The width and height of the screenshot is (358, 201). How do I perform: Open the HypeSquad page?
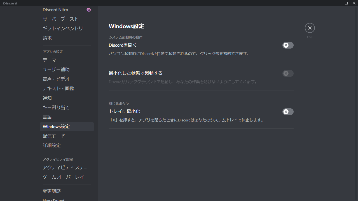[x=53, y=199]
